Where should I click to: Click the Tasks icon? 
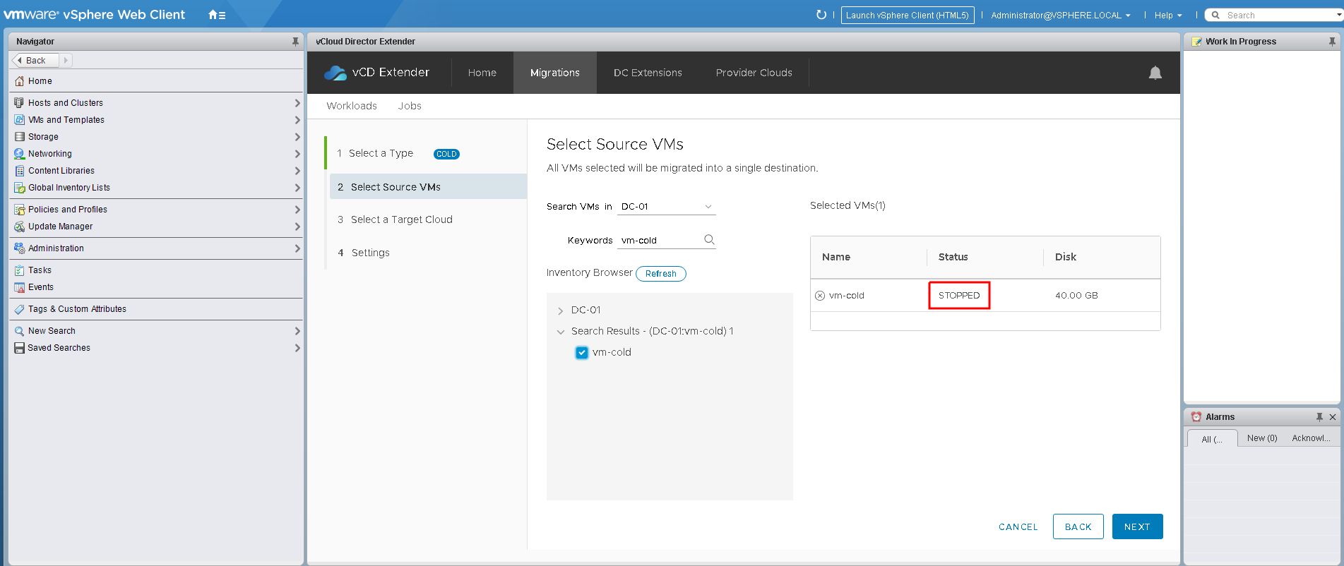[x=20, y=270]
